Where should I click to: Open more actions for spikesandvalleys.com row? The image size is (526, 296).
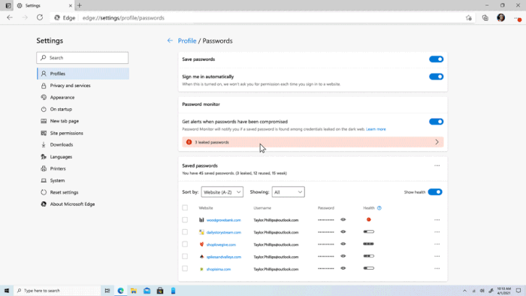(x=437, y=256)
